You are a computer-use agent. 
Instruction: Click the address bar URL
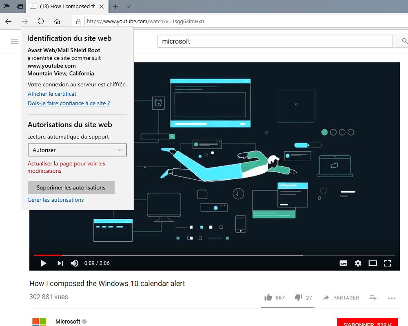pyautogui.click(x=145, y=21)
